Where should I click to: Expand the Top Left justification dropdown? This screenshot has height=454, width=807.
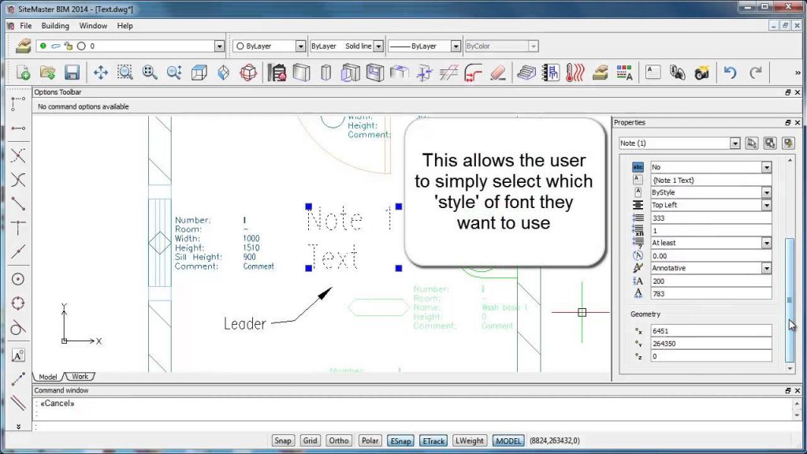click(x=766, y=205)
